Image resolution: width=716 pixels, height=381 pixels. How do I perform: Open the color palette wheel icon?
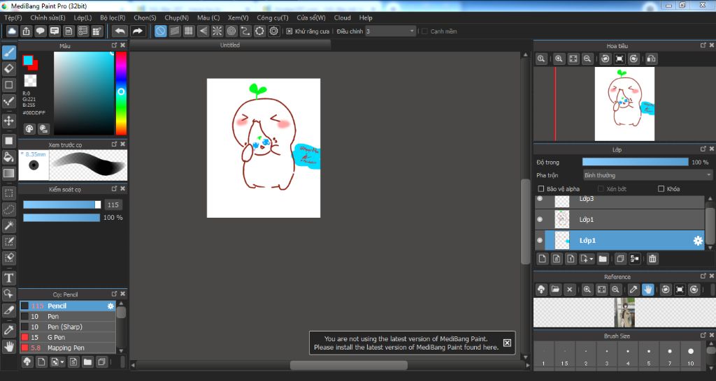[29, 129]
